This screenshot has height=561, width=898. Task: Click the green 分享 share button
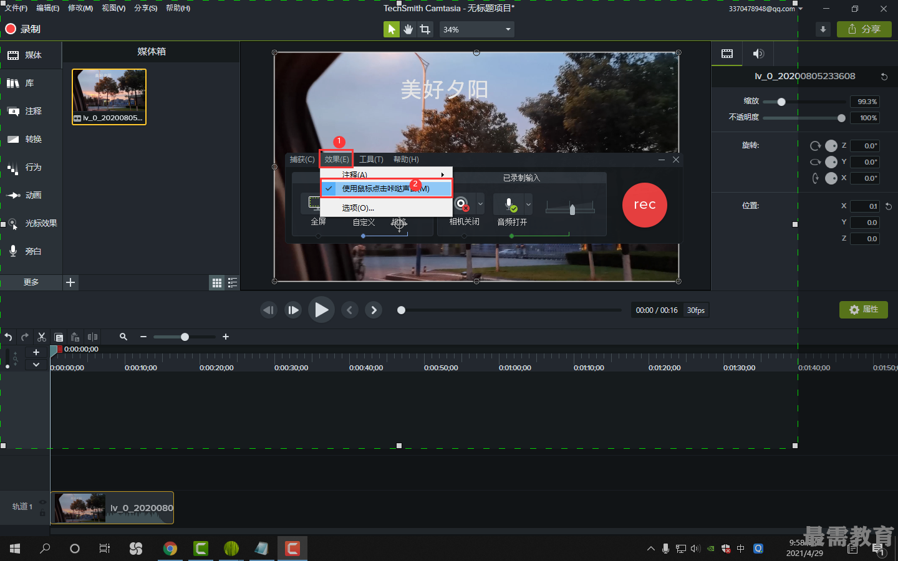pyautogui.click(x=864, y=29)
